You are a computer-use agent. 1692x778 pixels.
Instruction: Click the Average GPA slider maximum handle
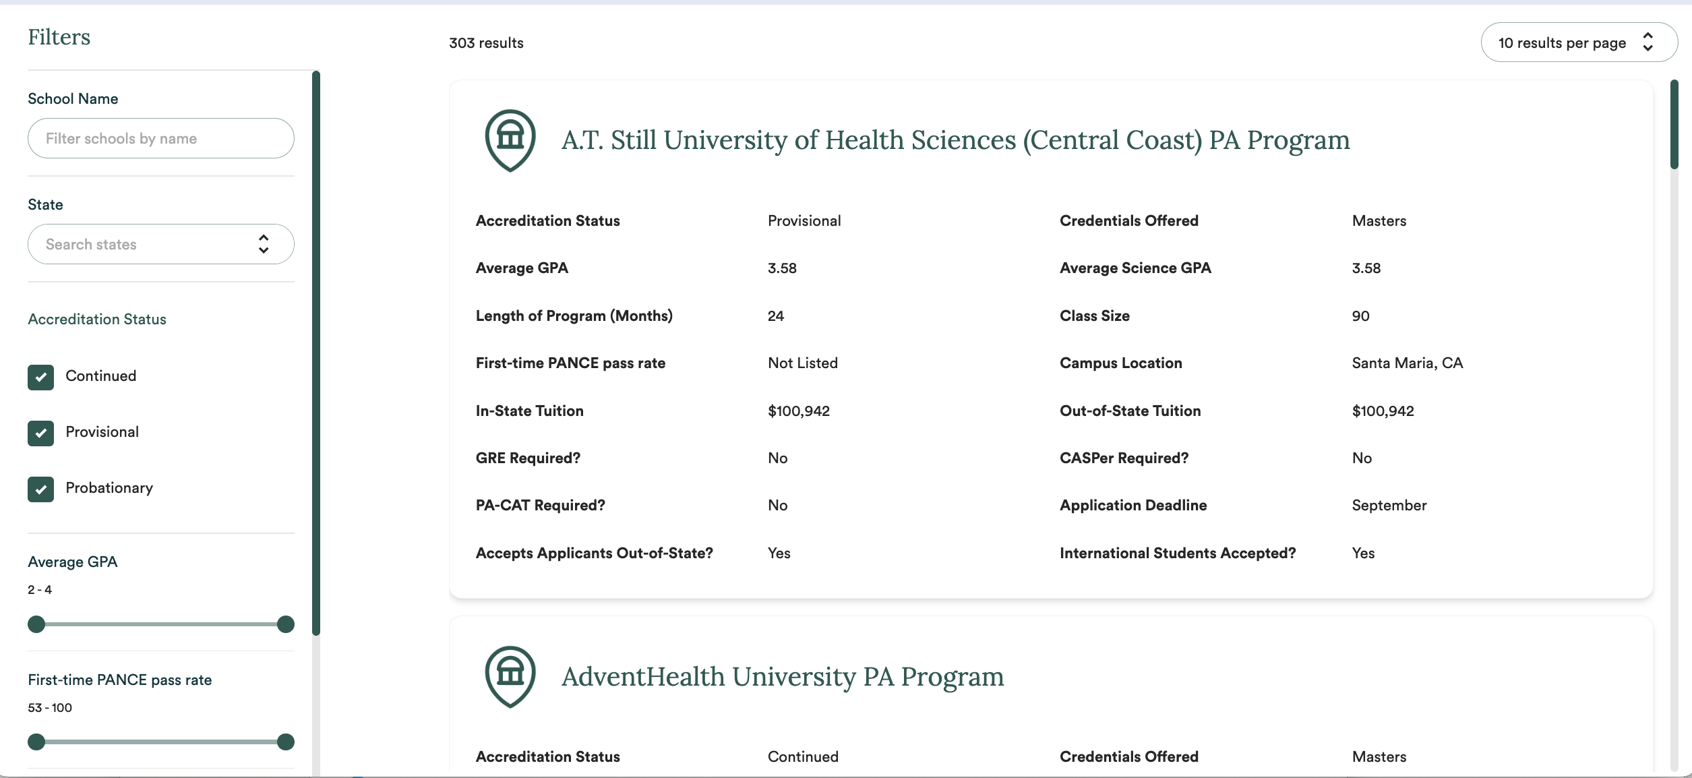286,624
